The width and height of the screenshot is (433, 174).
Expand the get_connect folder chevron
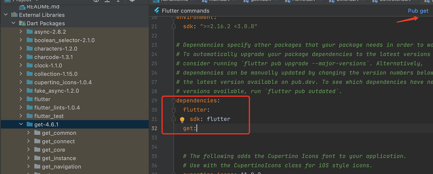click(29, 141)
